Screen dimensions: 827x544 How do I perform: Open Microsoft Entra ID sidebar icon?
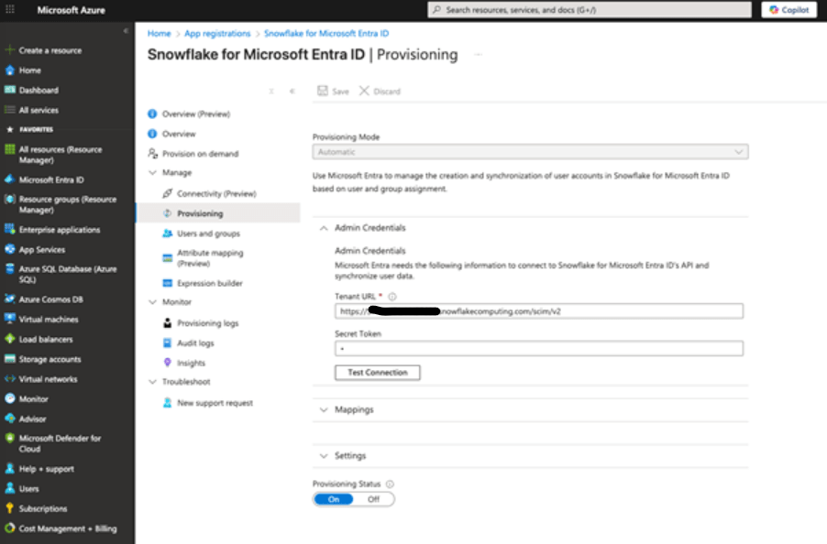click(x=9, y=180)
